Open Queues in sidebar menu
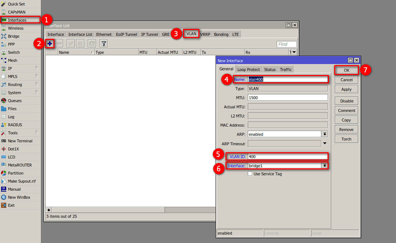This screenshot has width=396, height=243. point(15,101)
